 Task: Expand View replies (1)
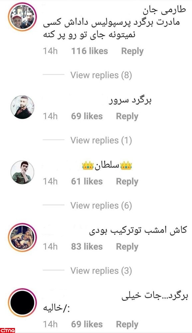click(101, 141)
